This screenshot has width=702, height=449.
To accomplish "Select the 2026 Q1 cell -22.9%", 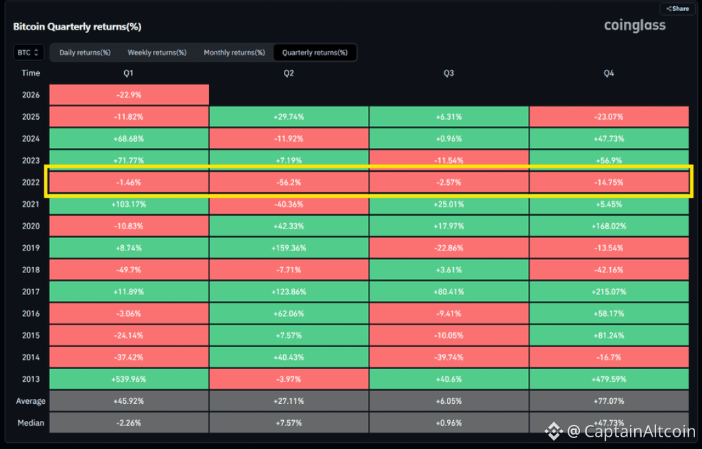I will click(x=129, y=95).
